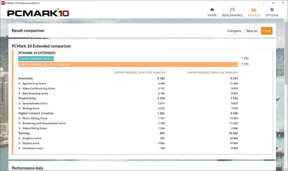Expand the Photo Editing Score row
288x171 pixels.
[x=19, y=118]
